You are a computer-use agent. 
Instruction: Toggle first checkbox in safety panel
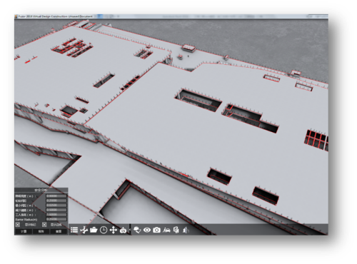click(18, 225)
